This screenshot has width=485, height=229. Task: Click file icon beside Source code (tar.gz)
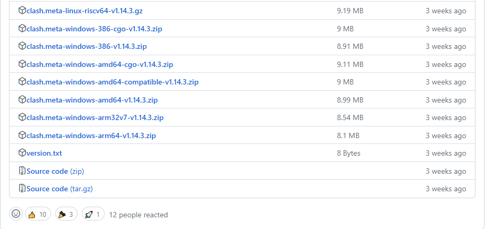coord(22,189)
